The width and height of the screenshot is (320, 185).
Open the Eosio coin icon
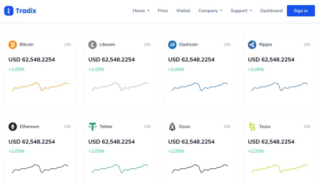(x=172, y=127)
